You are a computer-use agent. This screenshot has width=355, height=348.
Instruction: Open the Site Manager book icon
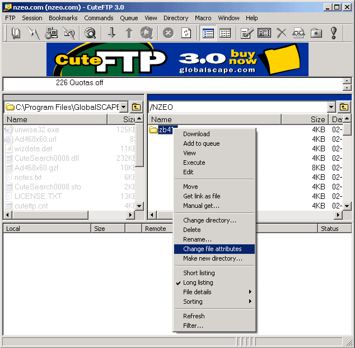[16, 33]
